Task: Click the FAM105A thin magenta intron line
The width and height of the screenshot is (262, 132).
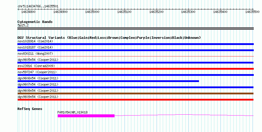Action: (x=184, y=115)
